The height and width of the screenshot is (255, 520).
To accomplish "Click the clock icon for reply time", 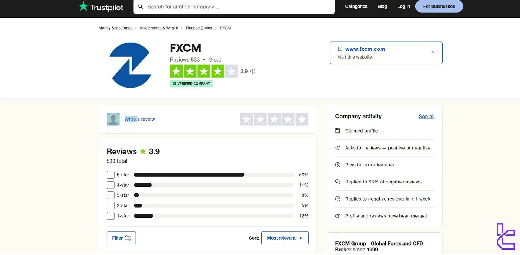I will [338, 199].
